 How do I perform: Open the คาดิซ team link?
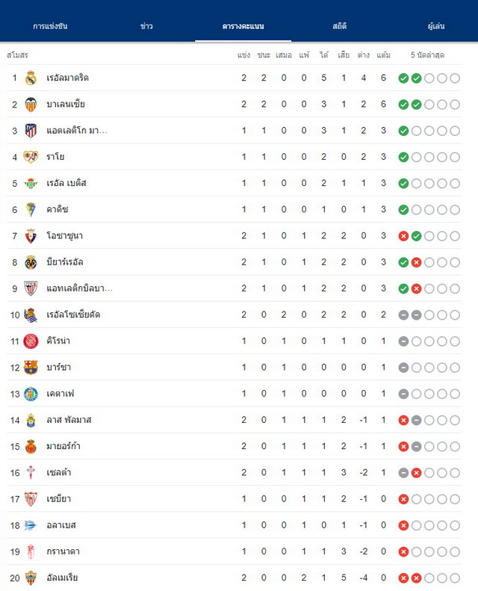coord(58,209)
